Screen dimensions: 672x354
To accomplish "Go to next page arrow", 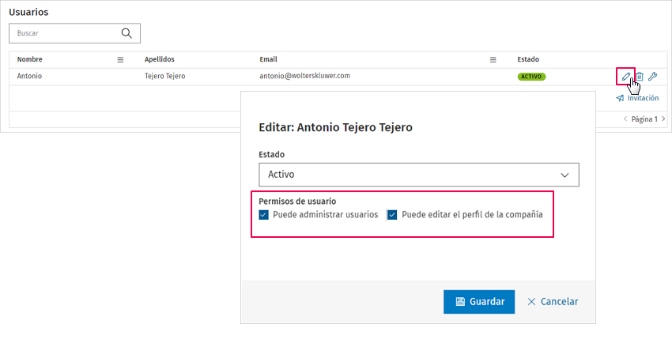I will (x=663, y=119).
